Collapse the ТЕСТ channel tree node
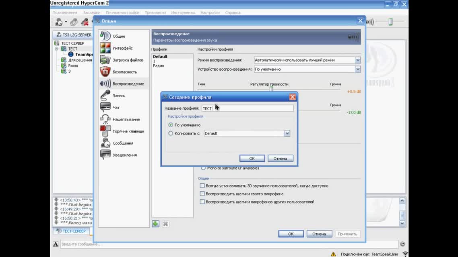 point(57,49)
